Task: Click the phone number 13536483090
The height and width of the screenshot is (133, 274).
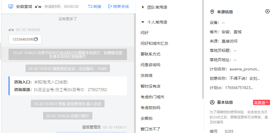Action: tap(23, 39)
